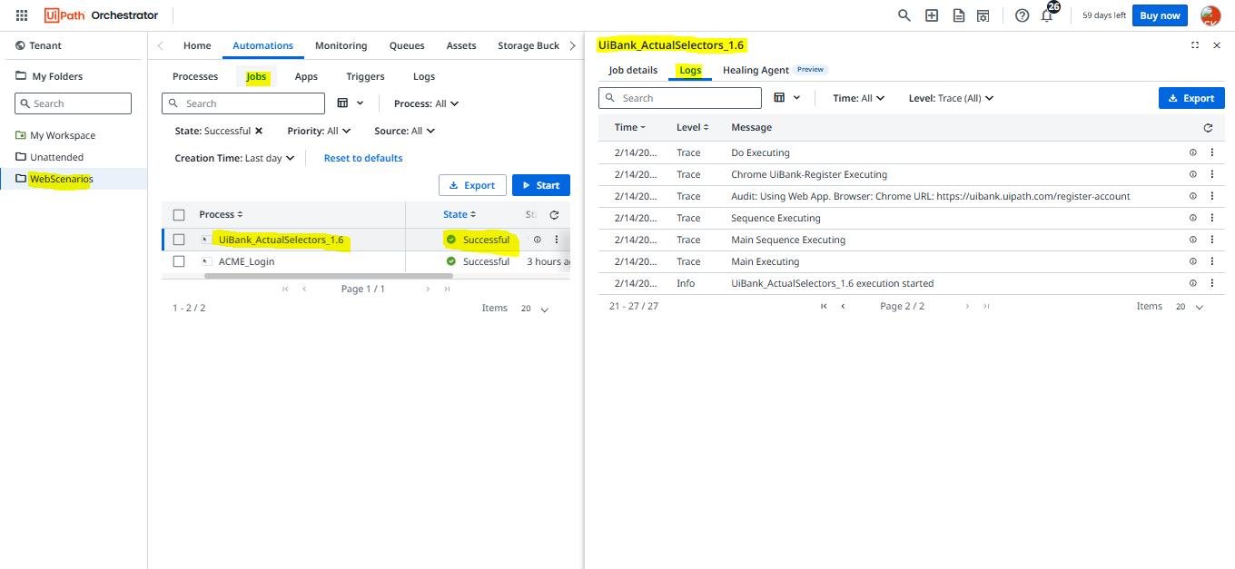1235x569 pixels.
Task: Open the column chooser grid icon above jobs
Action: pyautogui.click(x=343, y=103)
